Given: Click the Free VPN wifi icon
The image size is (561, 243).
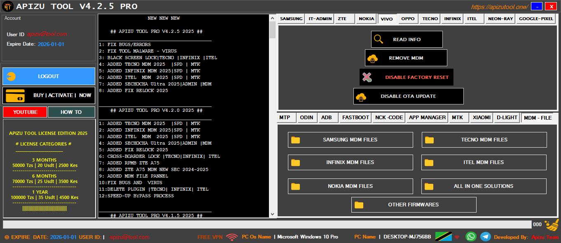Looking at the screenshot, I should point(232,237).
